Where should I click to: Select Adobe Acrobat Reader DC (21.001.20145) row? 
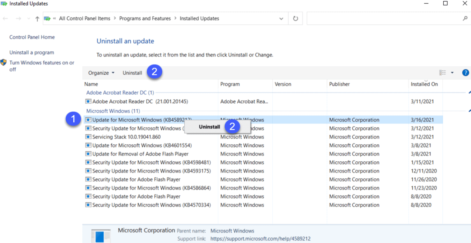pyautogui.click(x=262, y=101)
